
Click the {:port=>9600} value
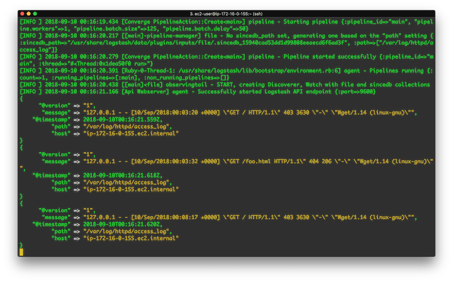coord(355,92)
